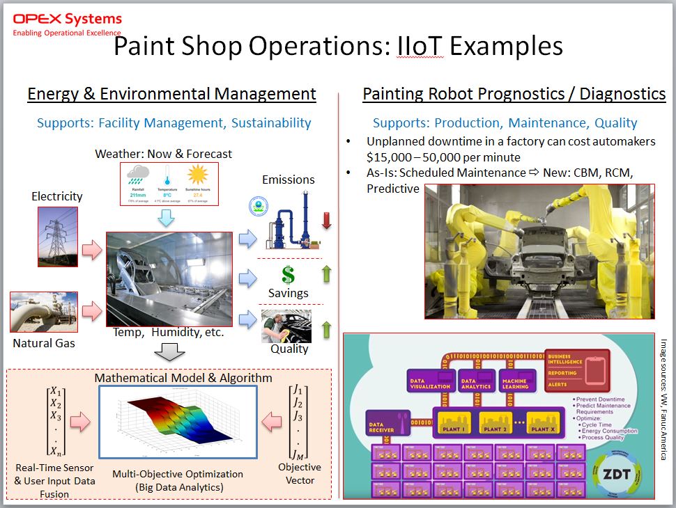Click the 'Prevent Downtime' bullet

(599, 399)
